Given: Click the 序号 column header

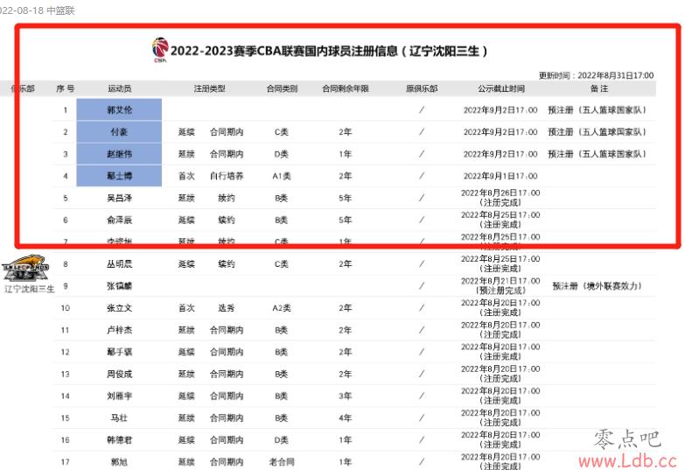Looking at the screenshot, I should (x=65, y=88).
